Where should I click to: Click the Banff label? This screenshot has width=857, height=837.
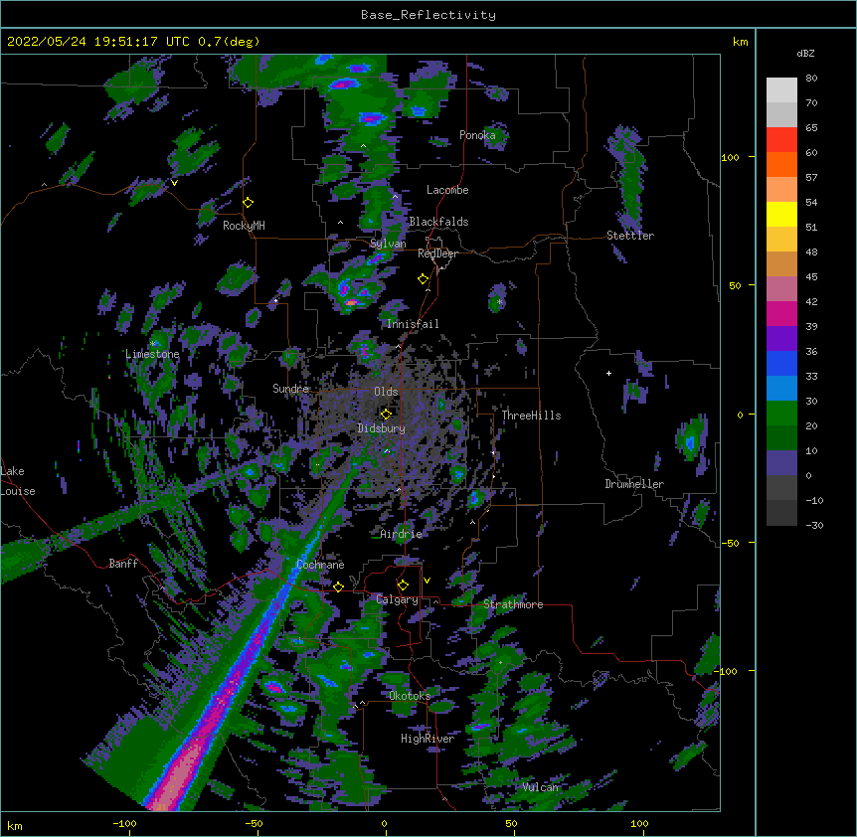(x=123, y=564)
